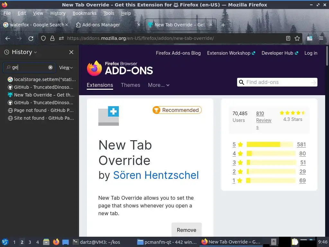Open the Help menu
Viewport: 329px width, 247px height.
(x=126, y=13)
